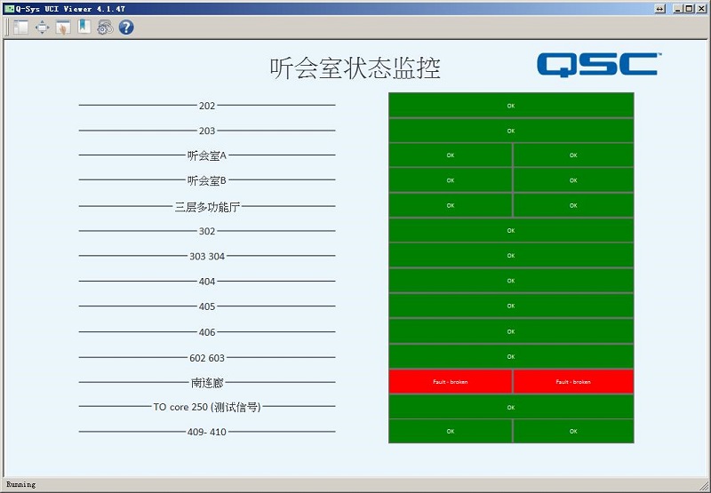Select the OK status for 303 304

(x=511, y=256)
